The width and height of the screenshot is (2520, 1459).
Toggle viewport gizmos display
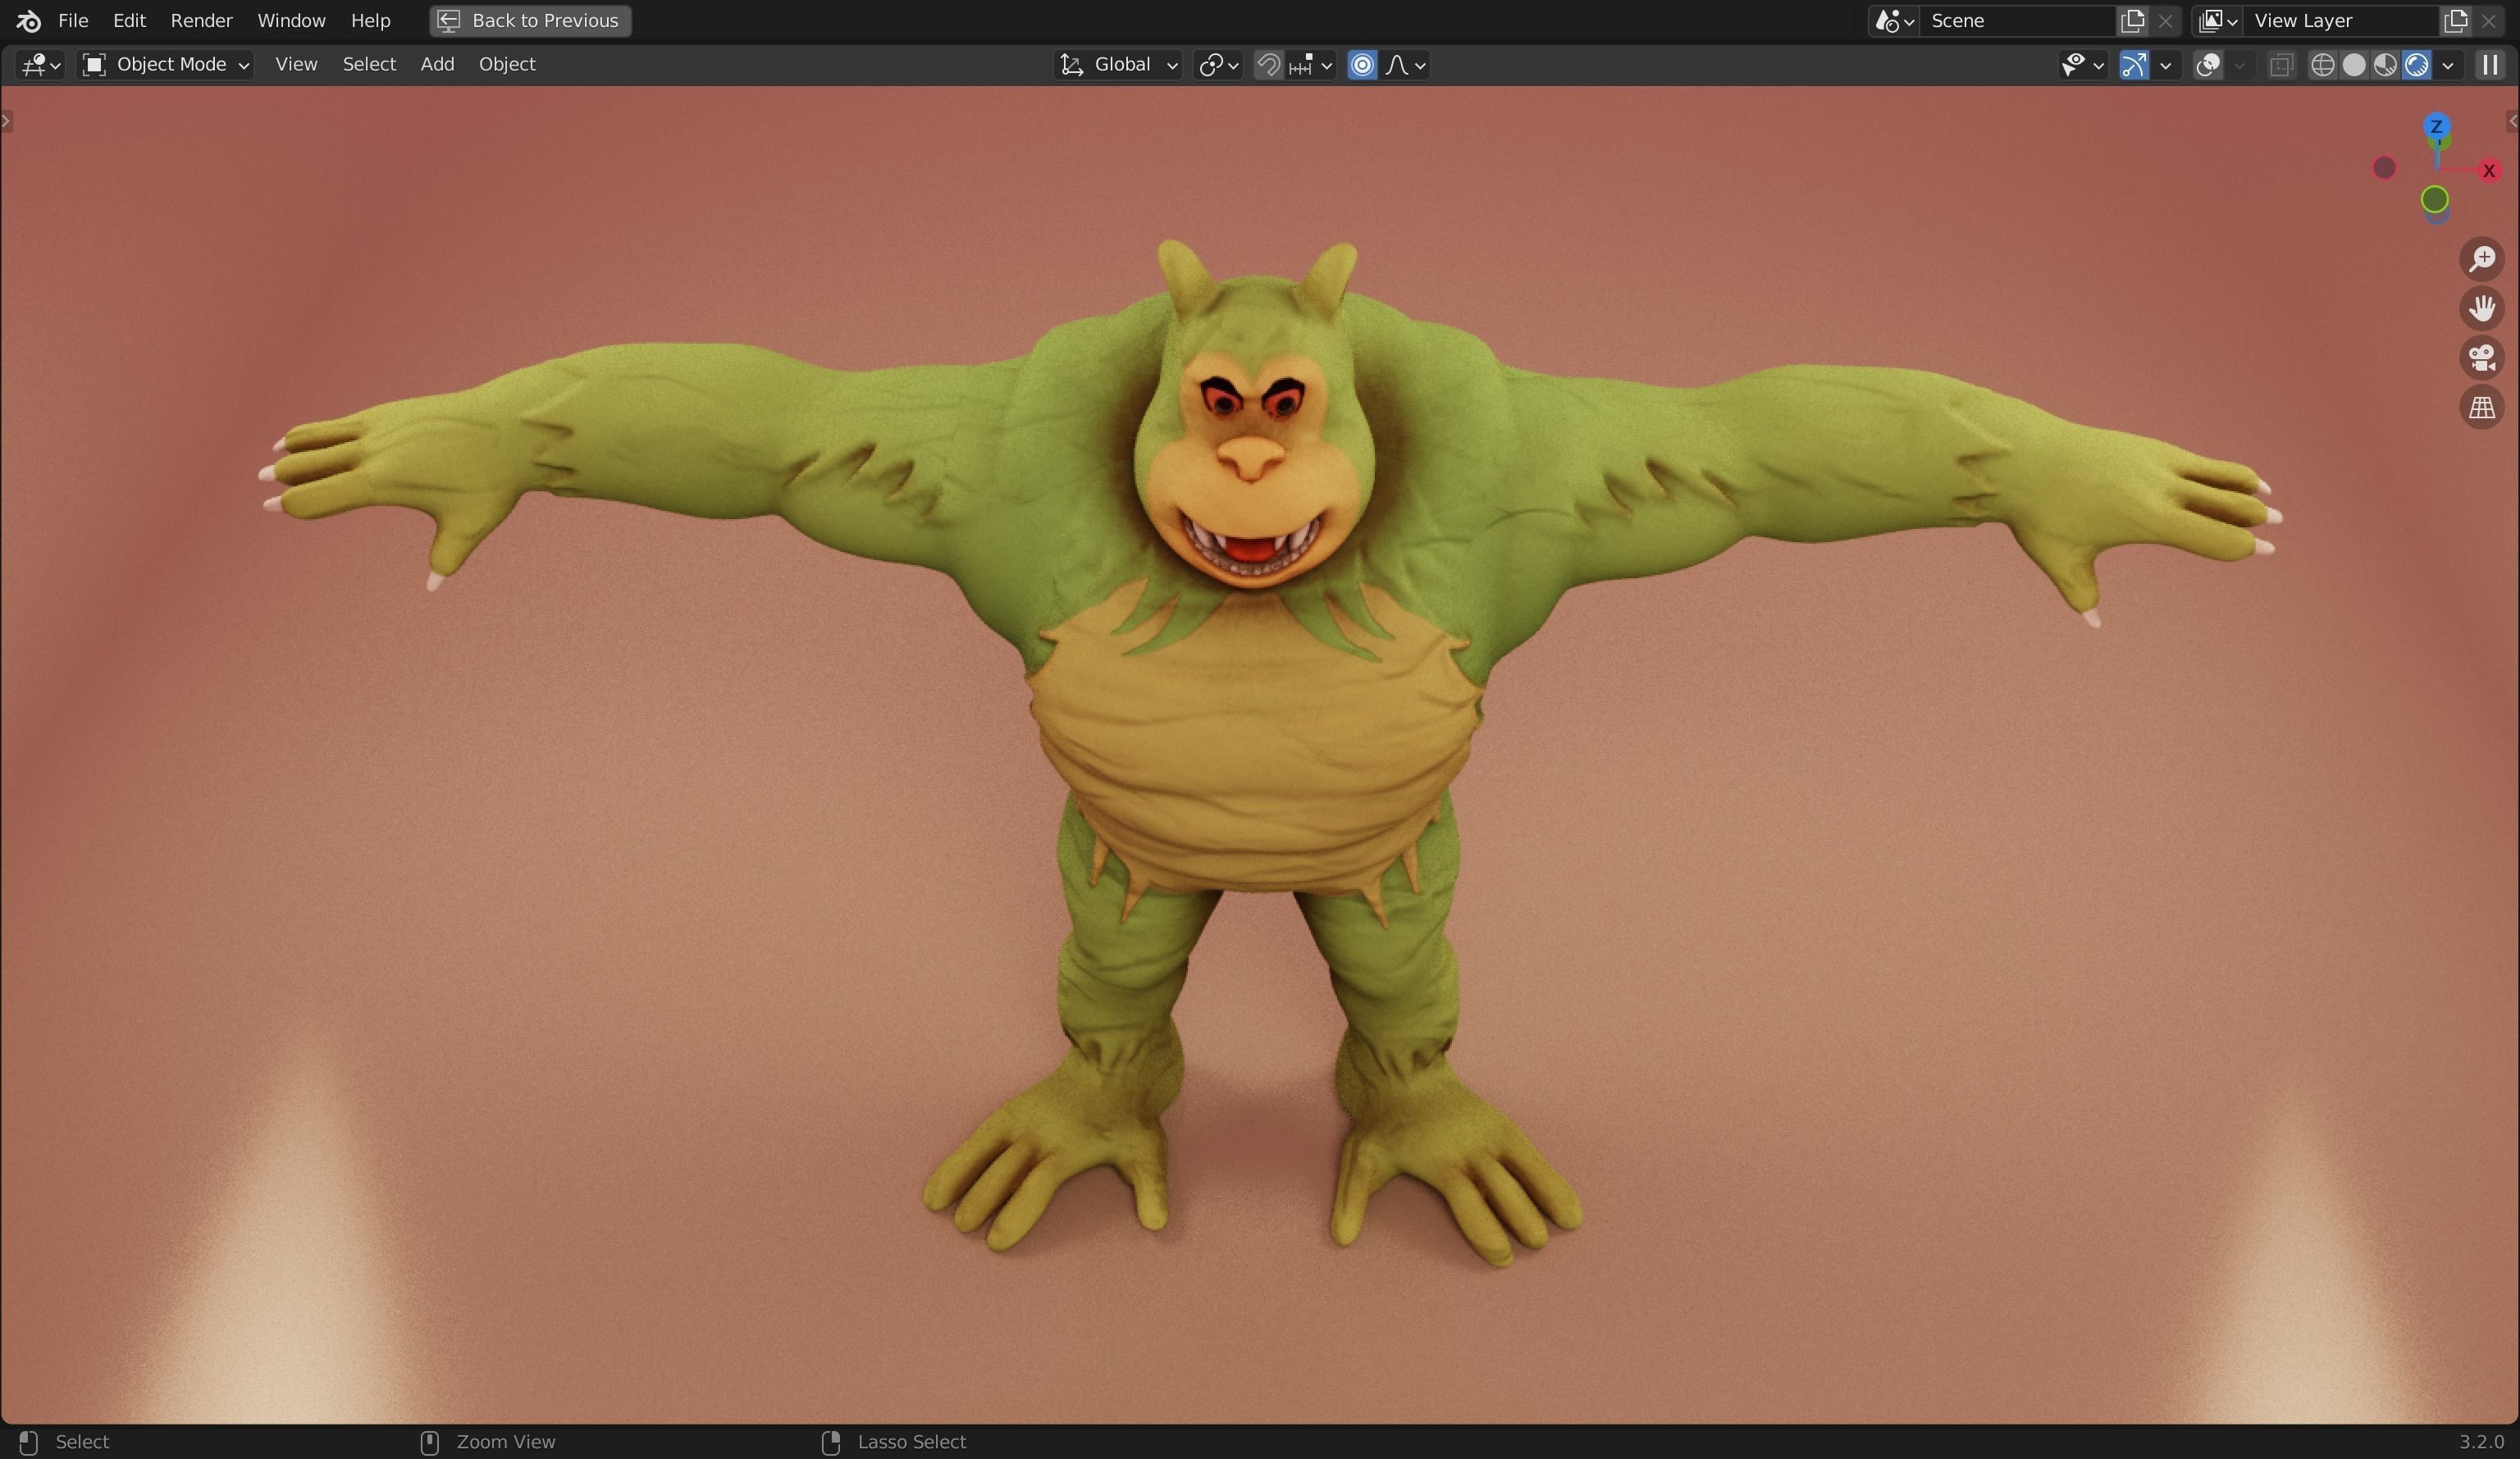[x=2134, y=65]
